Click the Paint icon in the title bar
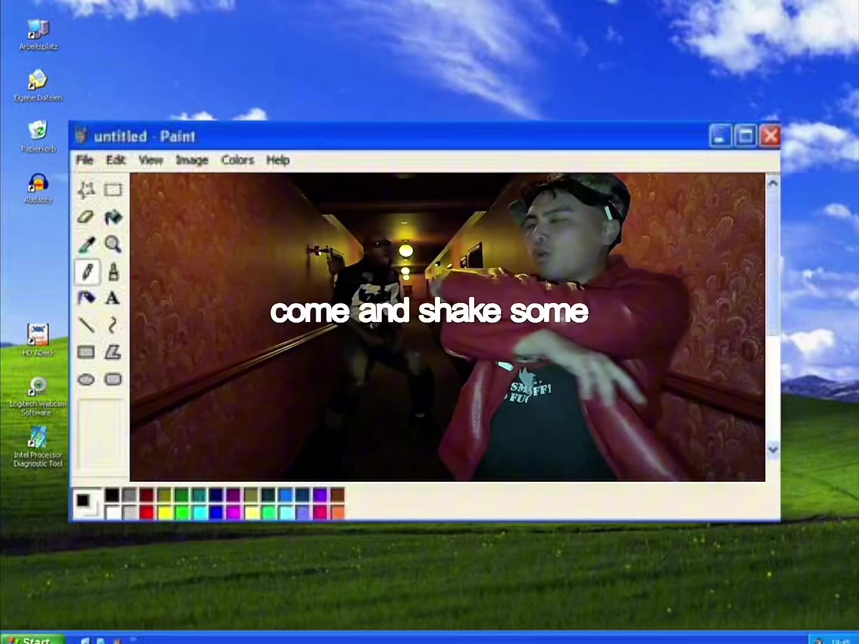Image resolution: width=859 pixels, height=644 pixels. pyautogui.click(x=81, y=136)
